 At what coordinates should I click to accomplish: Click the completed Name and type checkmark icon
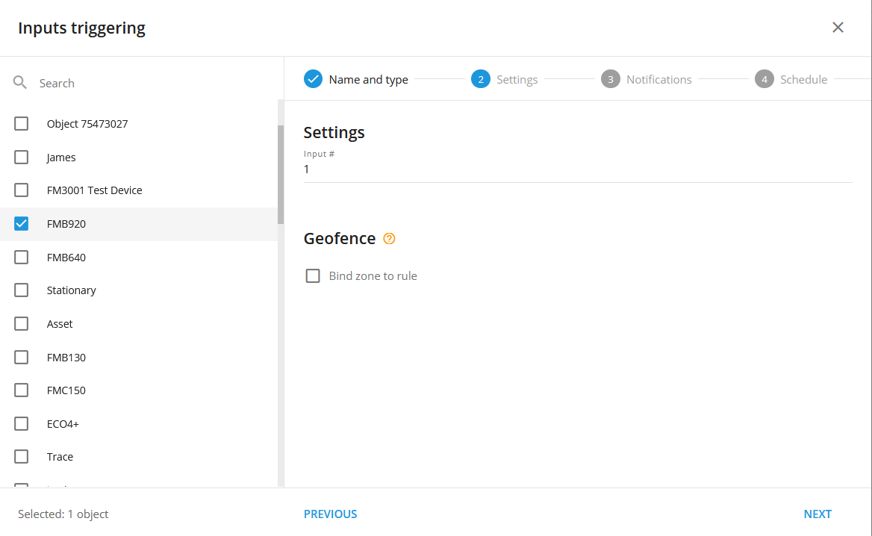tap(313, 79)
